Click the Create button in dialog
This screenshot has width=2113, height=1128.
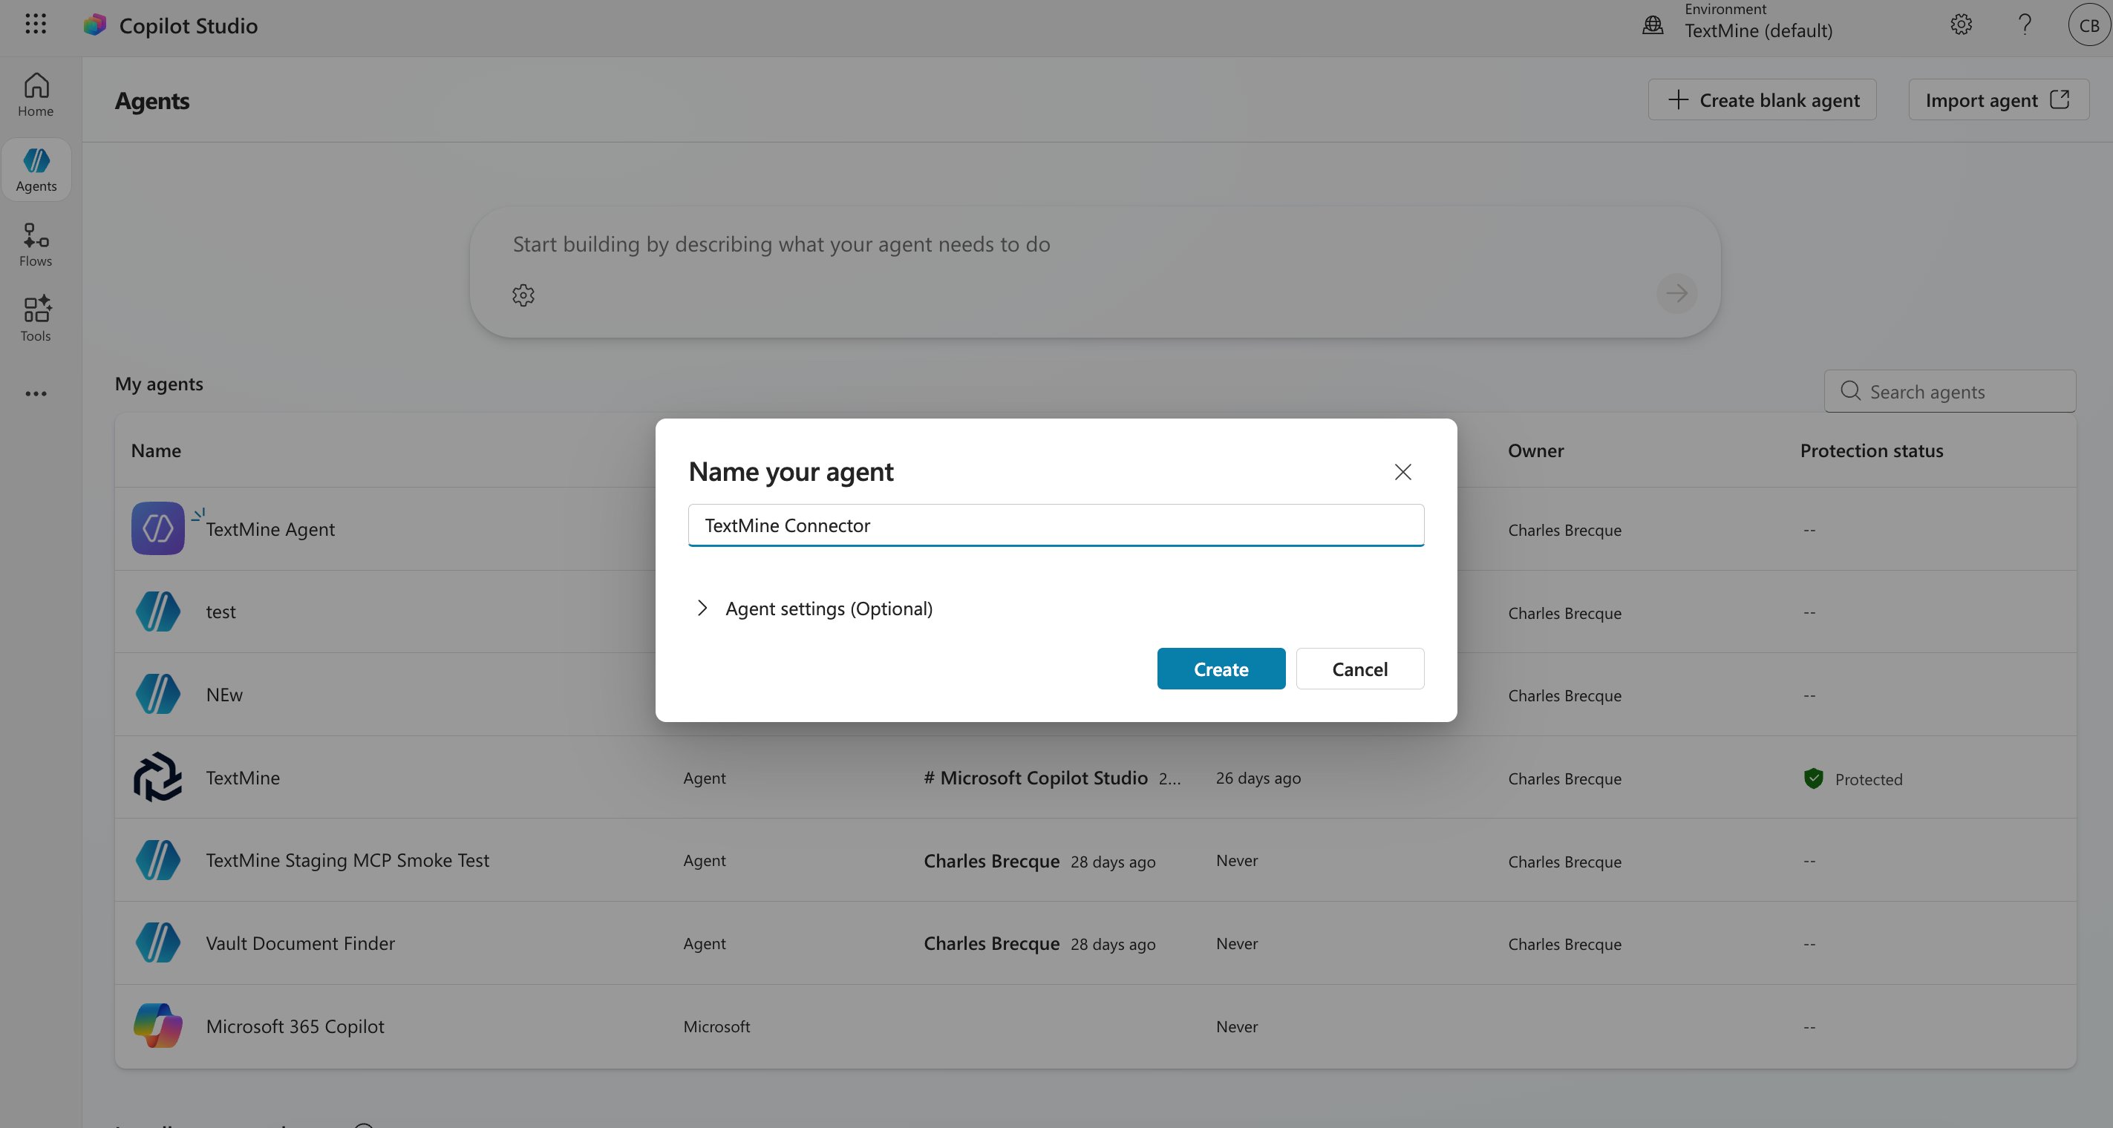click(x=1221, y=669)
